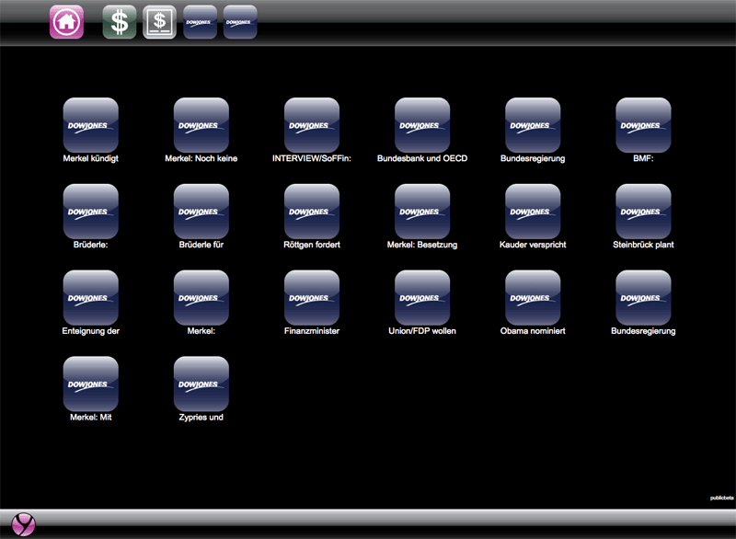Click the "Union/FDP wollen" Dow Jones icon
The height and width of the screenshot is (539, 736).
tap(422, 297)
